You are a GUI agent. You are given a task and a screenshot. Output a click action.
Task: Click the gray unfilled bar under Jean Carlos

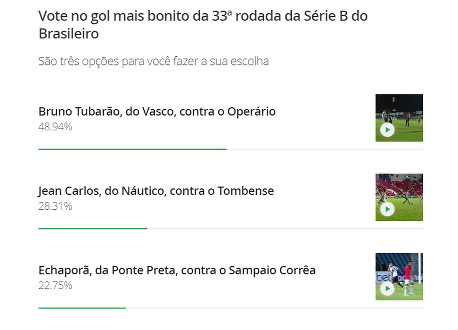(285, 229)
